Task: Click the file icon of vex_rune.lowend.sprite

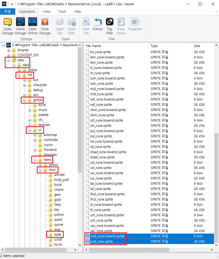Action: coord(87,226)
